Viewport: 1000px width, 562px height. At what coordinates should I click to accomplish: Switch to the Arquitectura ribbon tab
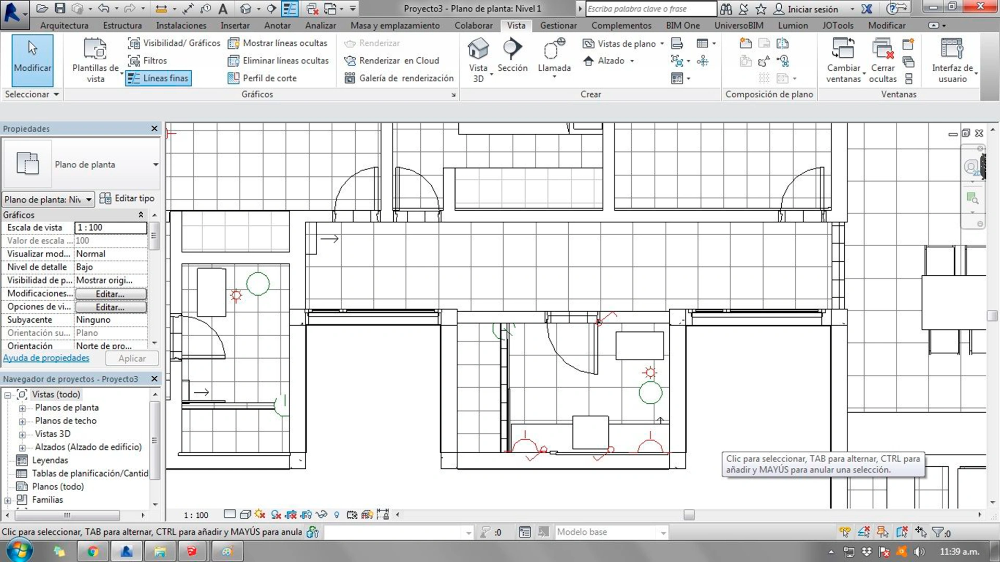pyautogui.click(x=64, y=25)
